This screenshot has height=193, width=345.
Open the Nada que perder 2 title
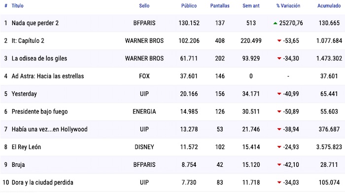(x=35, y=23)
